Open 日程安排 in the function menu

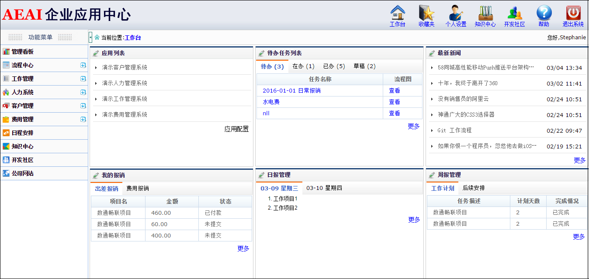23,133
